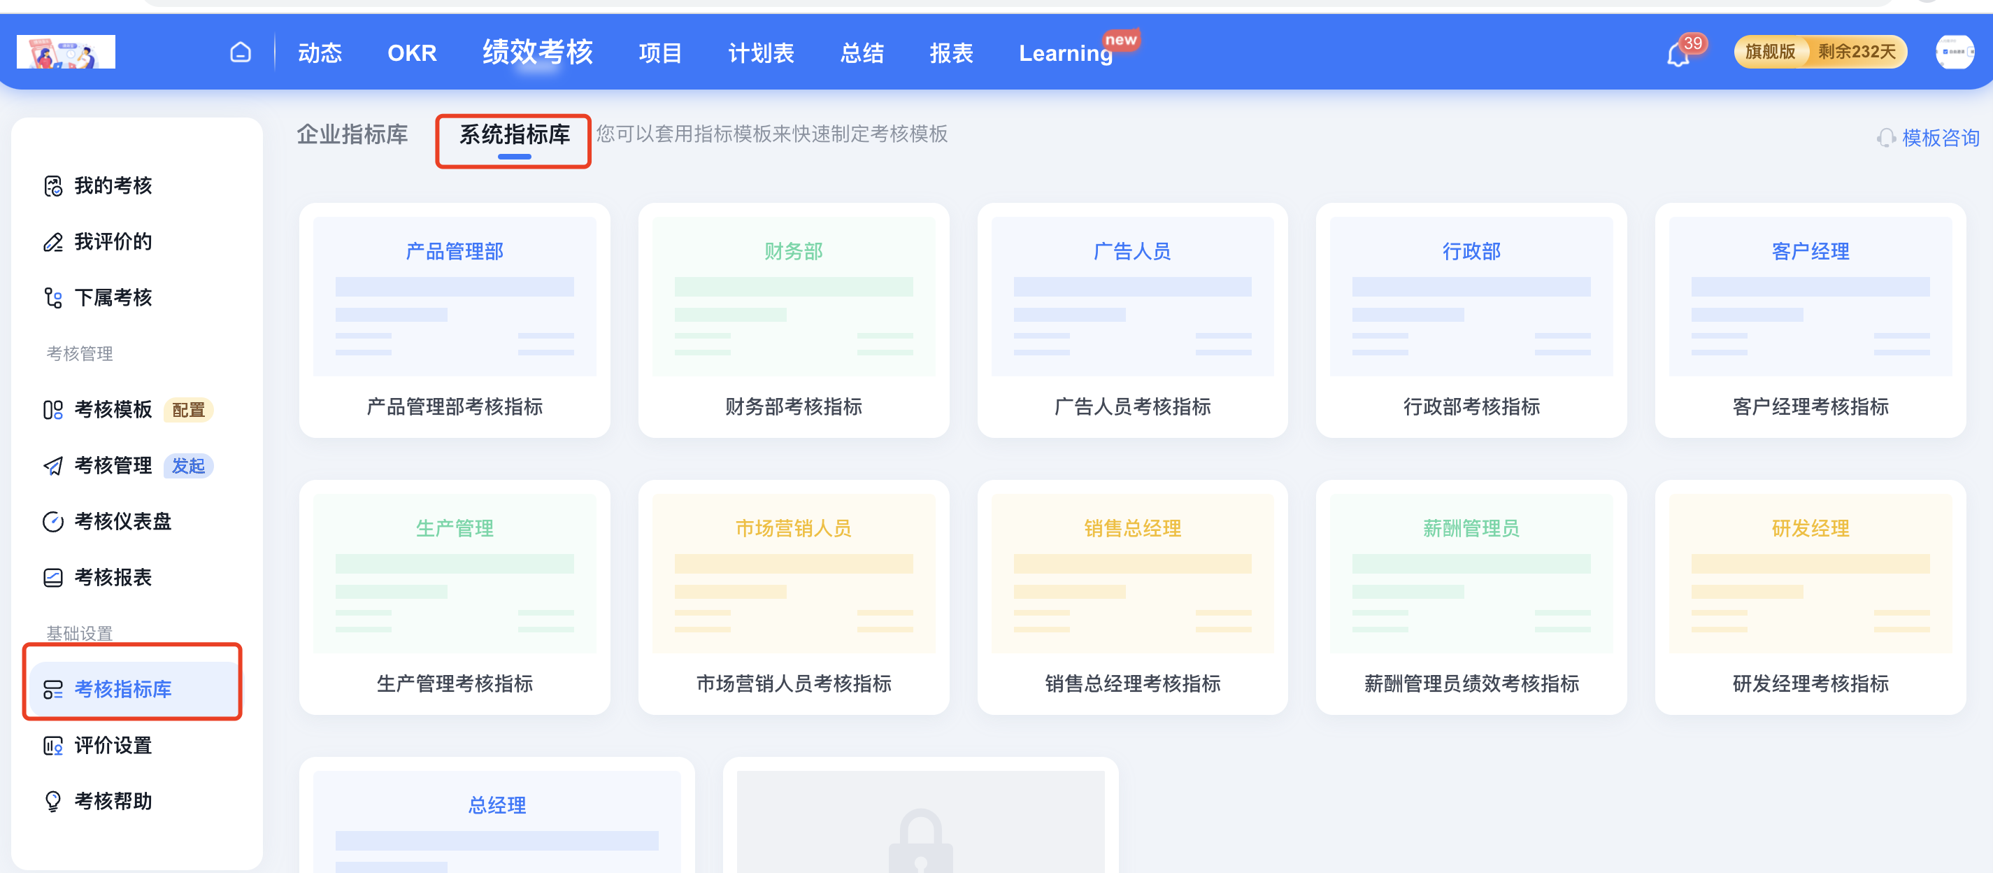Click the 财务部考核指标 caption
The height and width of the screenshot is (873, 1993).
[x=794, y=406]
